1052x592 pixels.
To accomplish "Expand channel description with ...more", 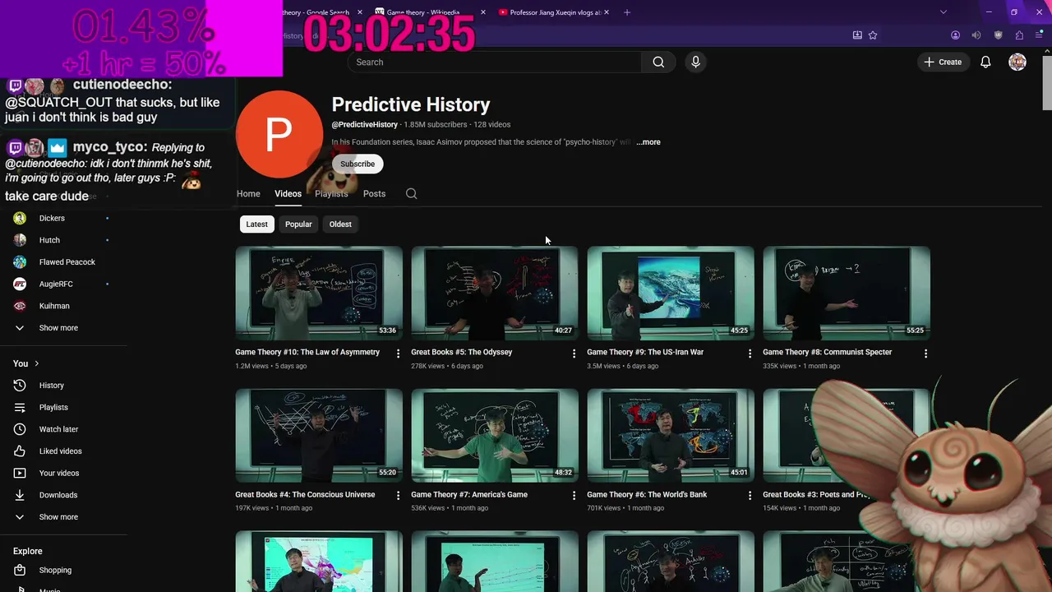I will [648, 142].
